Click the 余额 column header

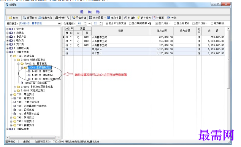(213, 31)
